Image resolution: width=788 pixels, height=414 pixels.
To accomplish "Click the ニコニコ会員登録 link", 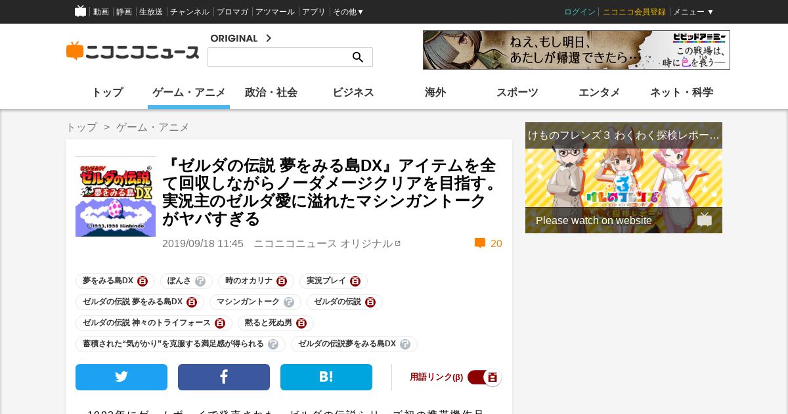I will click(634, 12).
